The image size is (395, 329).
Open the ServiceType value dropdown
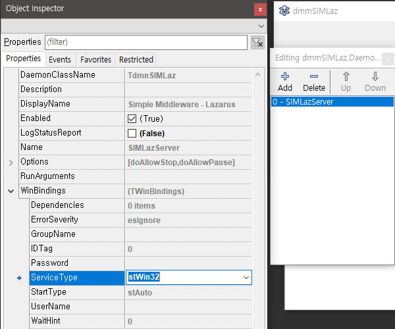coord(246,278)
